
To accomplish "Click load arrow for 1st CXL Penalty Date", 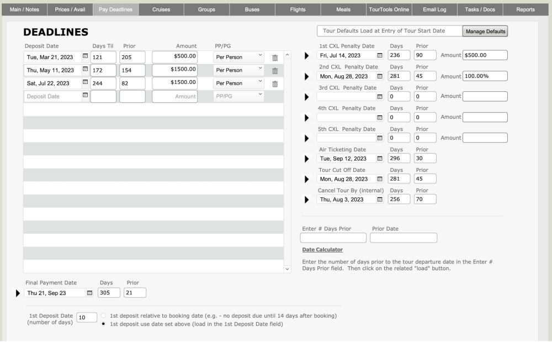I will pyautogui.click(x=306, y=56).
